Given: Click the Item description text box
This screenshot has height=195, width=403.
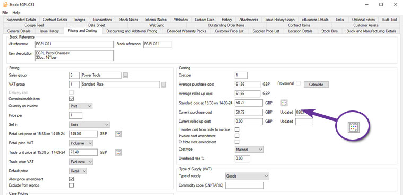Looking at the screenshot, I should (x=74, y=55).
